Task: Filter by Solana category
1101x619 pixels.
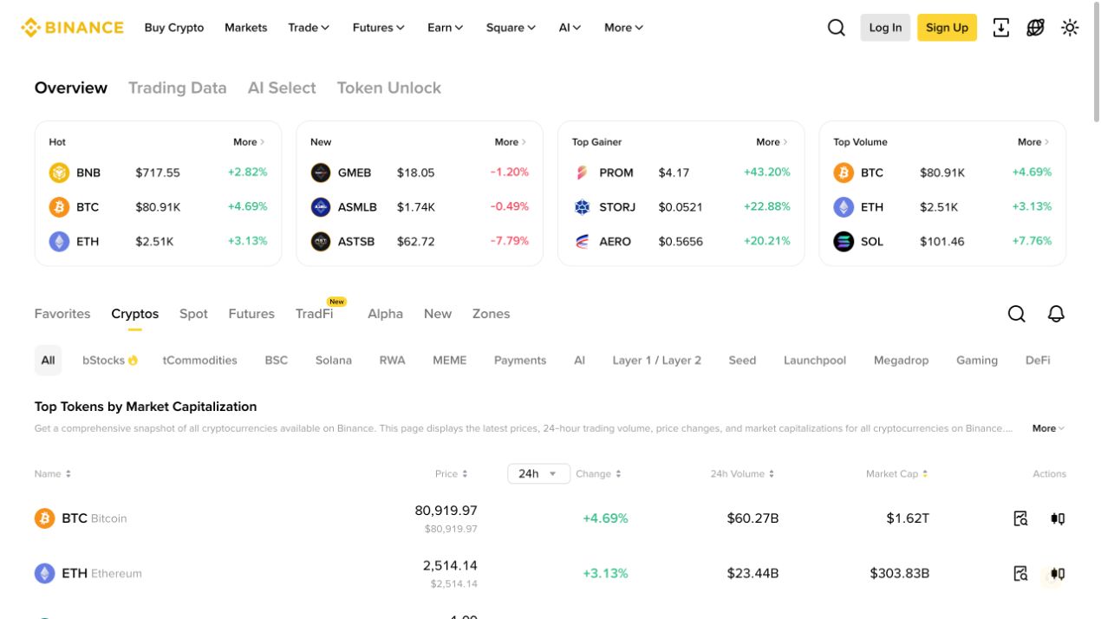Action: (334, 361)
